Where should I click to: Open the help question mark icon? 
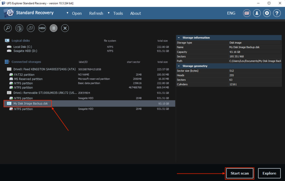(x=277, y=13)
